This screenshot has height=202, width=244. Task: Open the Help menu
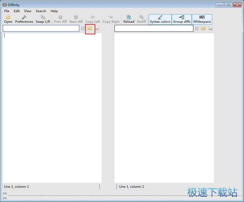54,11
